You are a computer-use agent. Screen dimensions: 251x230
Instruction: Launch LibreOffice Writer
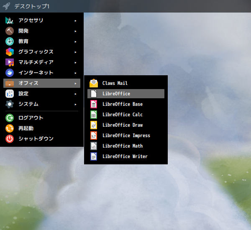click(x=126, y=156)
